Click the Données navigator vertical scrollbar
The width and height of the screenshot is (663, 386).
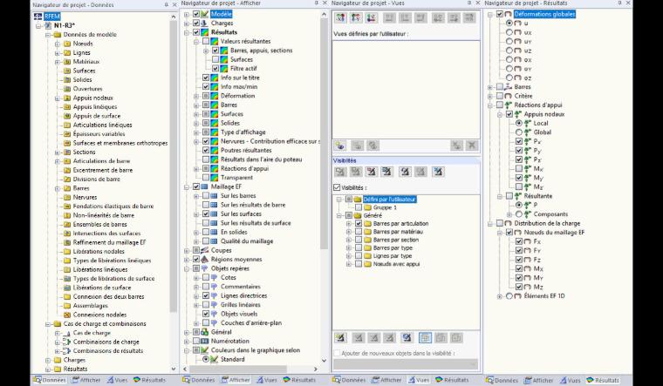[174, 166]
